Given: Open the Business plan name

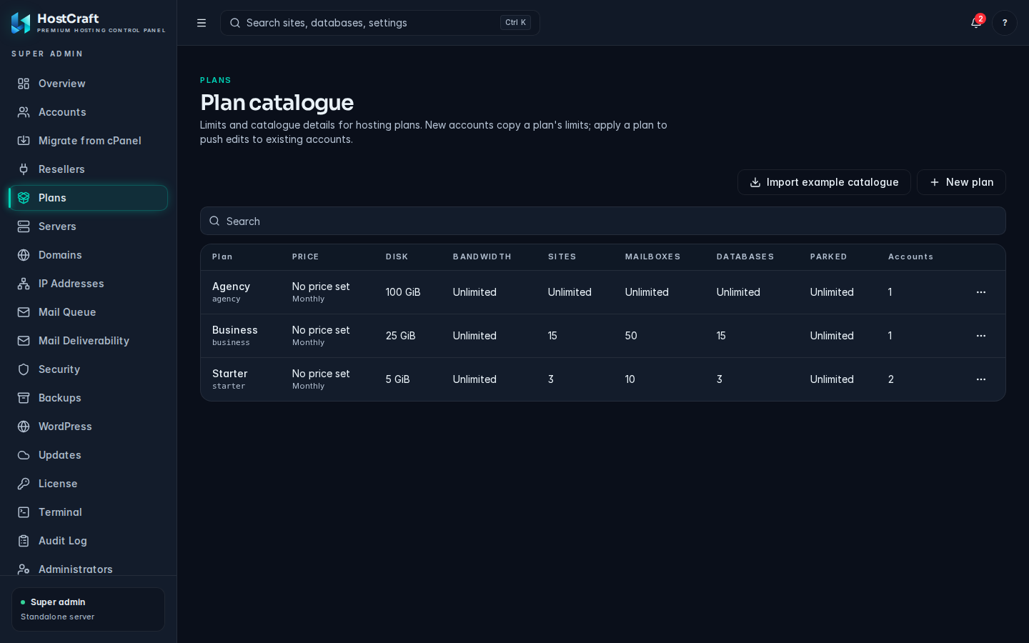Looking at the screenshot, I should click(234, 330).
